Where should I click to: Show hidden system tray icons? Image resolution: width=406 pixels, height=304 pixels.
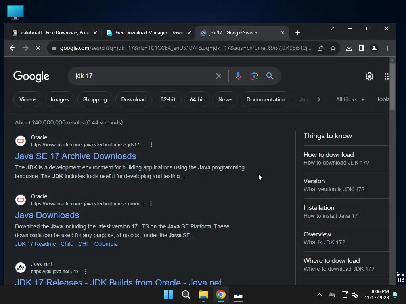(320, 294)
